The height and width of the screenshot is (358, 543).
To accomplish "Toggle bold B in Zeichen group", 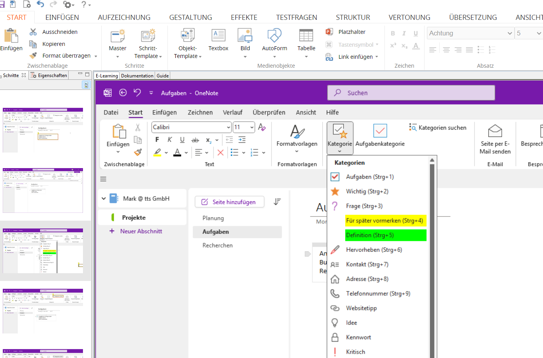I will (393, 33).
